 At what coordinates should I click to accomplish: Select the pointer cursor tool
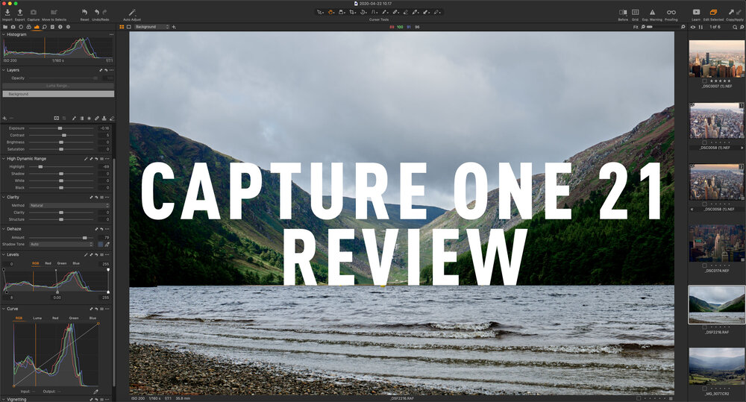tap(320, 13)
